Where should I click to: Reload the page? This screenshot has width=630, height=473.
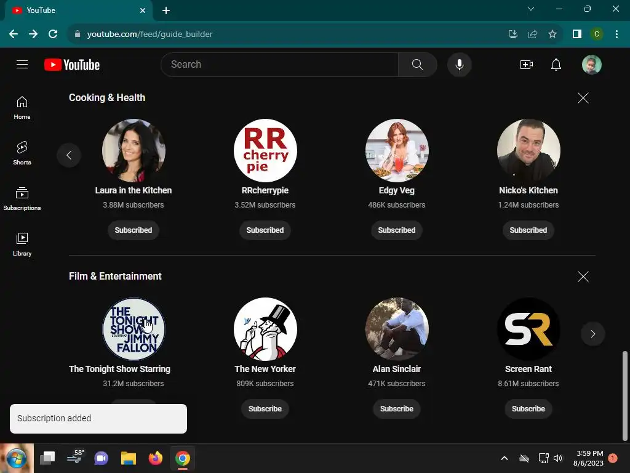click(x=53, y=34)
